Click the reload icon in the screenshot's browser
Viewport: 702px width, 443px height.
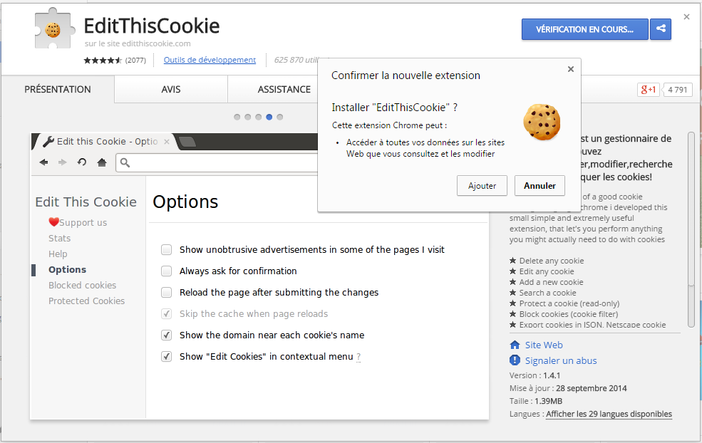[x=81, y=162]
